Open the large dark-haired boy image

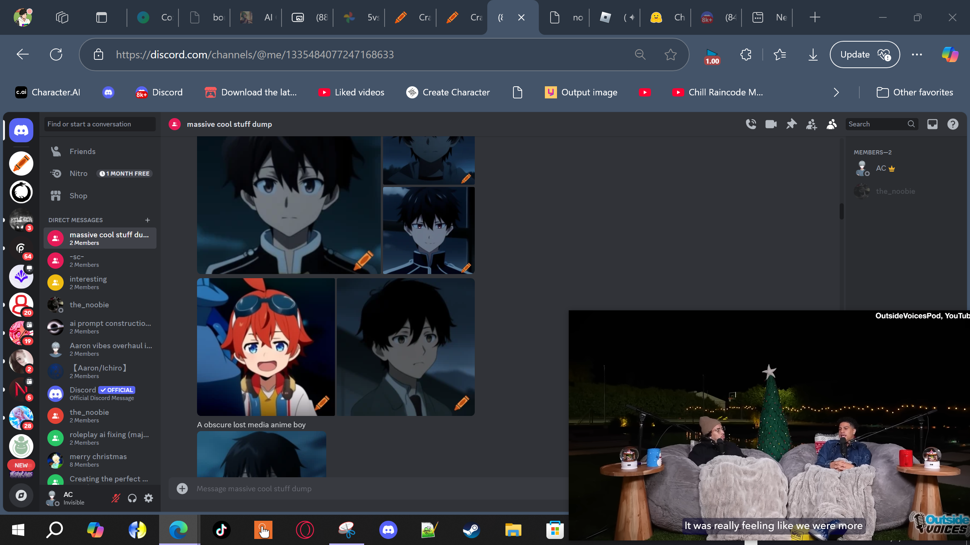289,205
